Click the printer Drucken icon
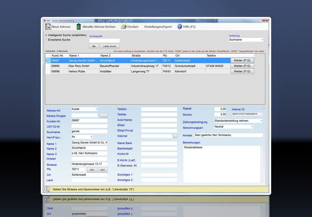Viewport: 312px width, 217px height. [x=123, y=27]
